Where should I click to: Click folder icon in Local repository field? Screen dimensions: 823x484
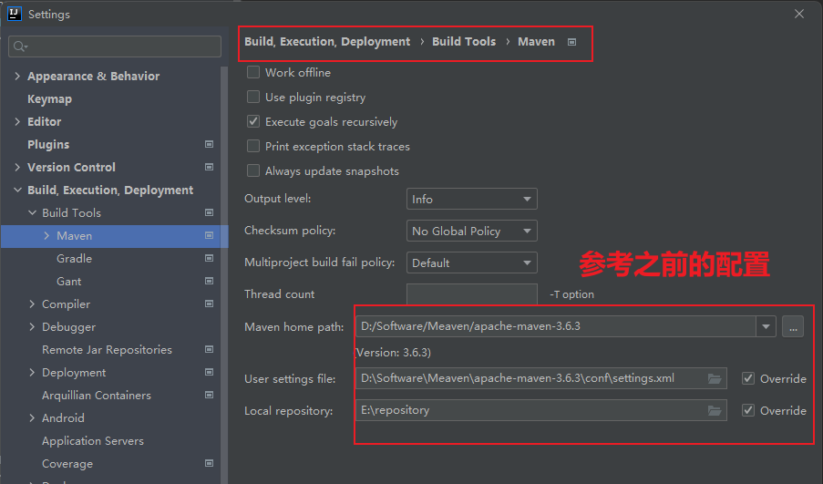click(715, 410)
